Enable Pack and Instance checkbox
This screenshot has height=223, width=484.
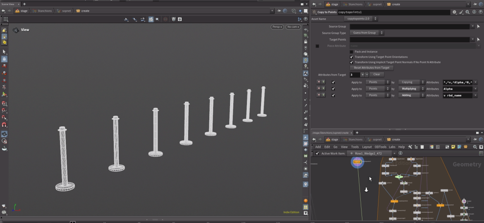tap(352, 52)
